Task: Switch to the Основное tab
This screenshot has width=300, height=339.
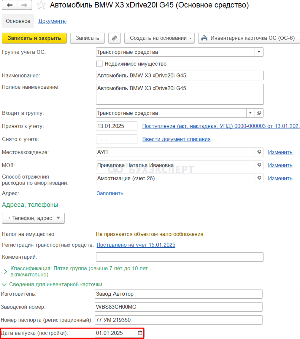Action: pyautogui.click(x=18, y=21)
